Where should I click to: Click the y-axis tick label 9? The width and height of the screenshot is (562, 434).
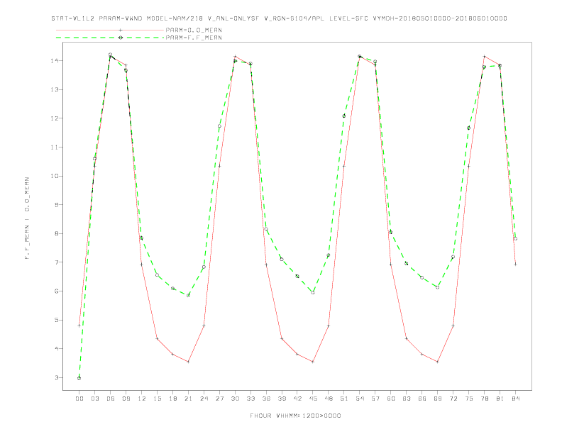coord(56,205)
